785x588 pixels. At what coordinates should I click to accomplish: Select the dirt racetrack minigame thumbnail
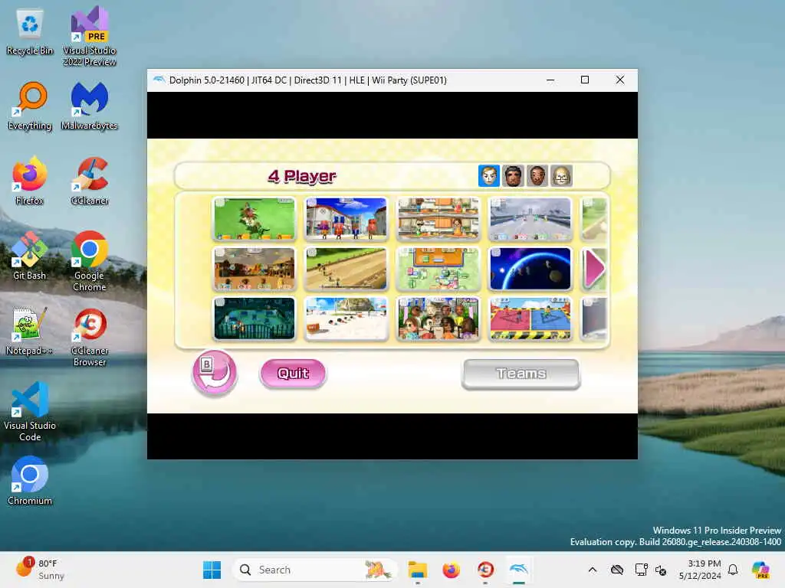[347, 269]
